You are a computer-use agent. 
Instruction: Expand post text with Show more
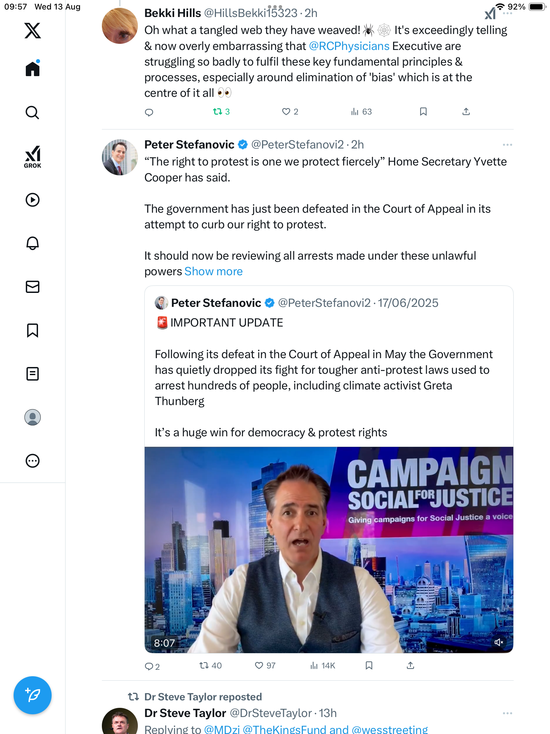coord(214,272)
